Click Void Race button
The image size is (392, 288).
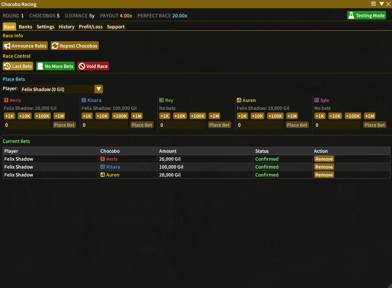point(93,66)
